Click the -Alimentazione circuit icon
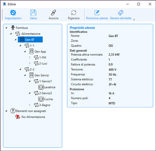The image size is (156, 151). 18,34
